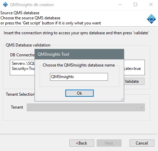
Task: Minimize the QMSInsights db creation window
Action: [120, 5]
